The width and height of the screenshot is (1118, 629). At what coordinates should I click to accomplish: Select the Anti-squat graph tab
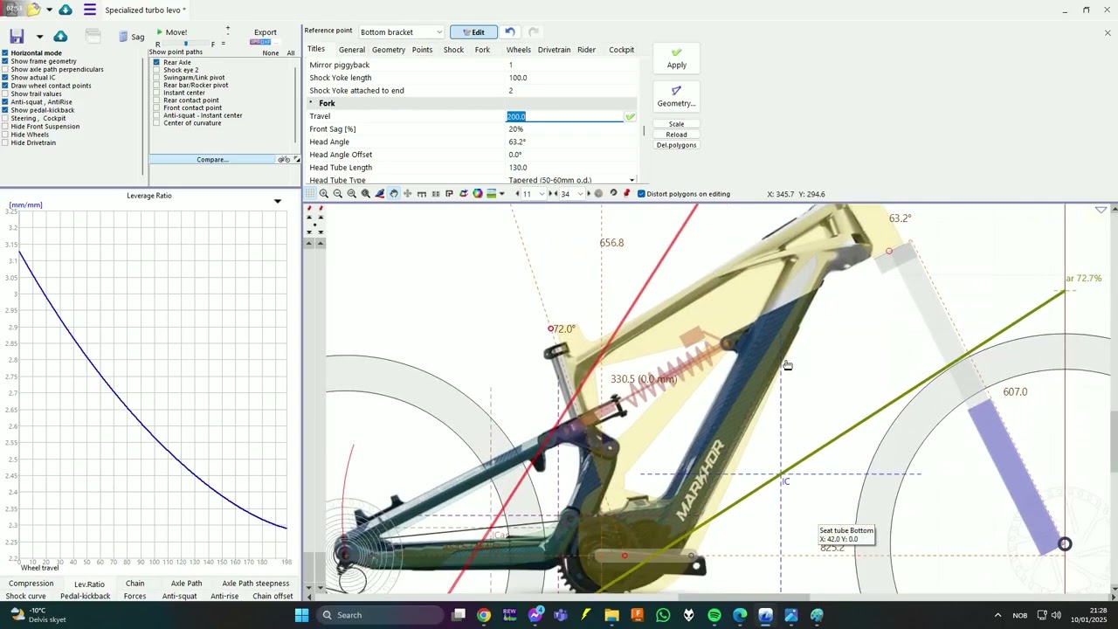coord(179,597)
